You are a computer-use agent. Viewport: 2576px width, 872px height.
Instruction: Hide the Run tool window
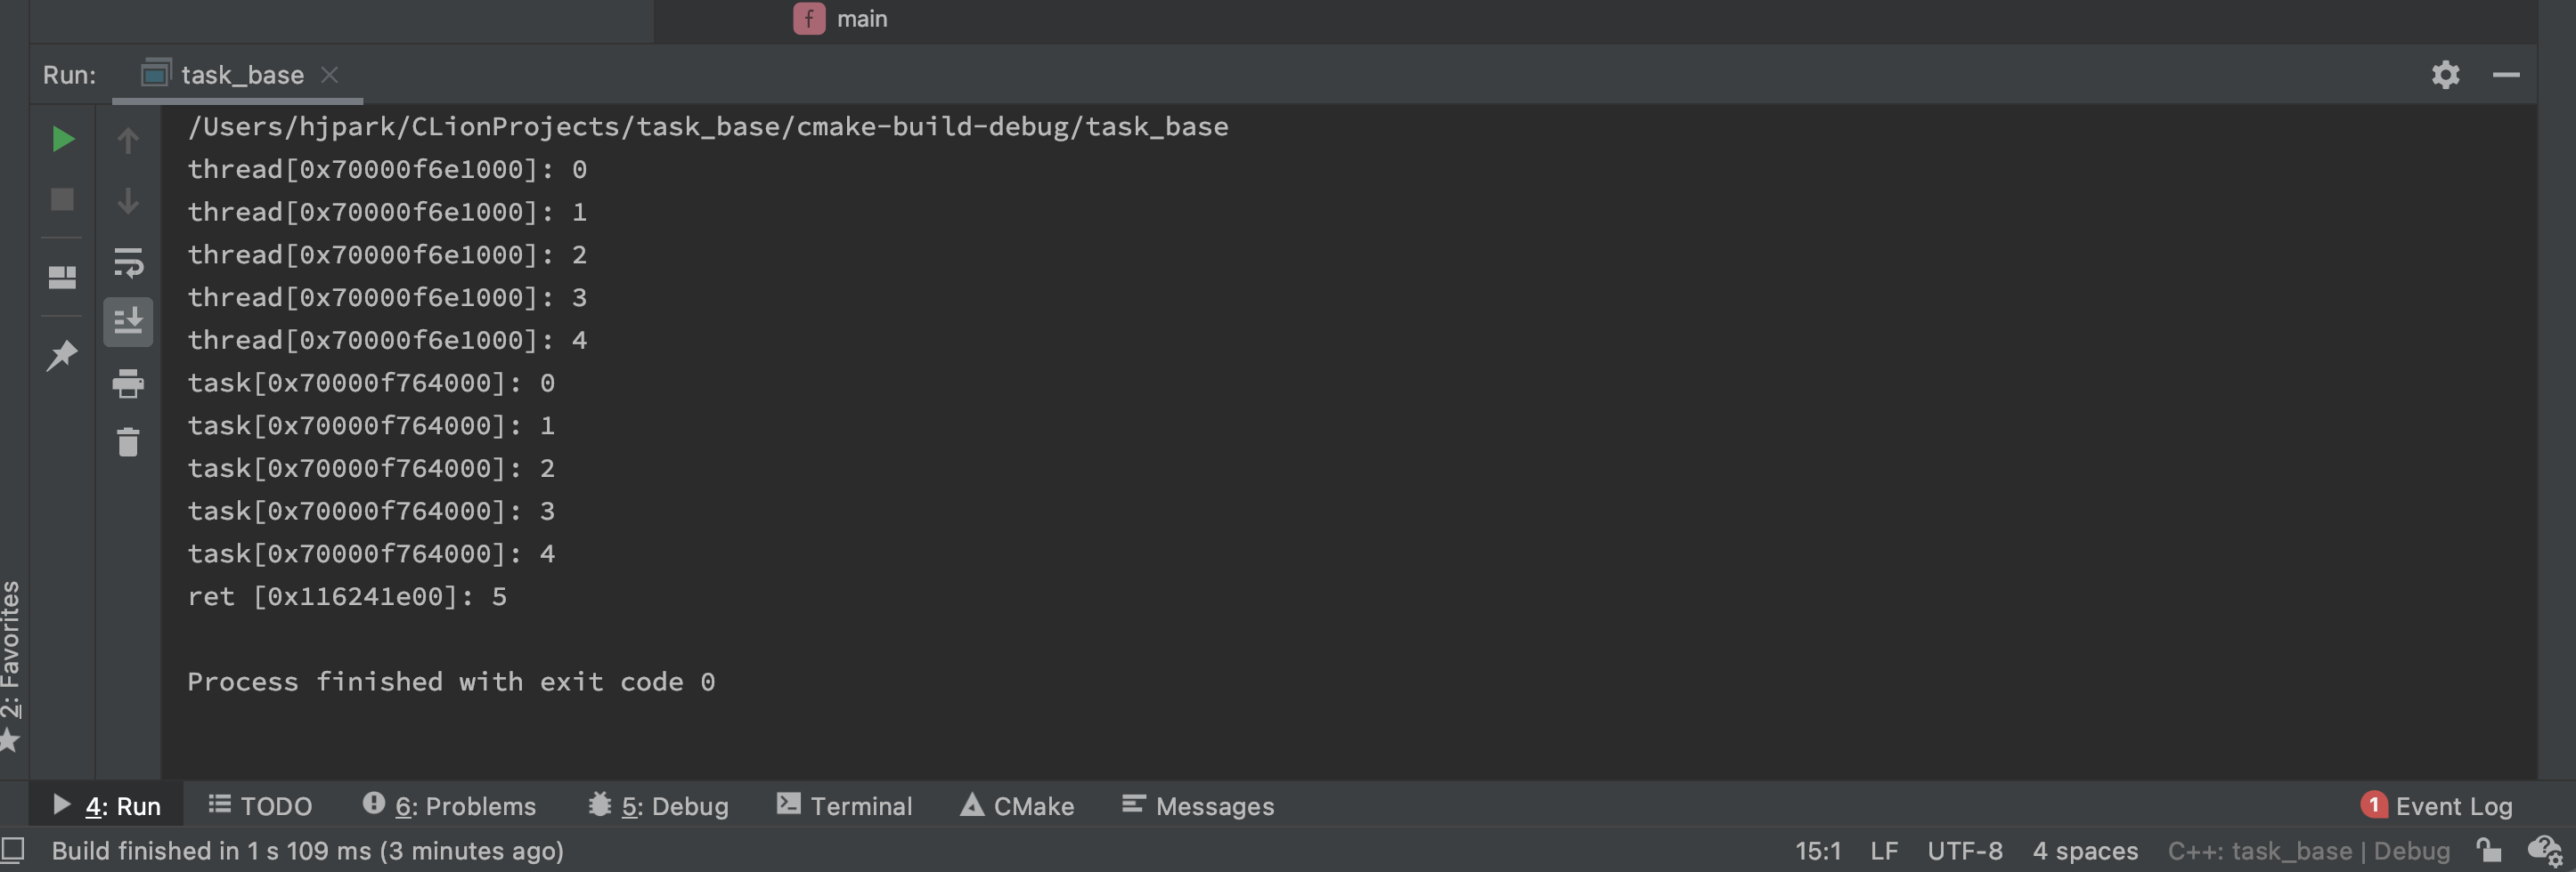coord(2506,75)
